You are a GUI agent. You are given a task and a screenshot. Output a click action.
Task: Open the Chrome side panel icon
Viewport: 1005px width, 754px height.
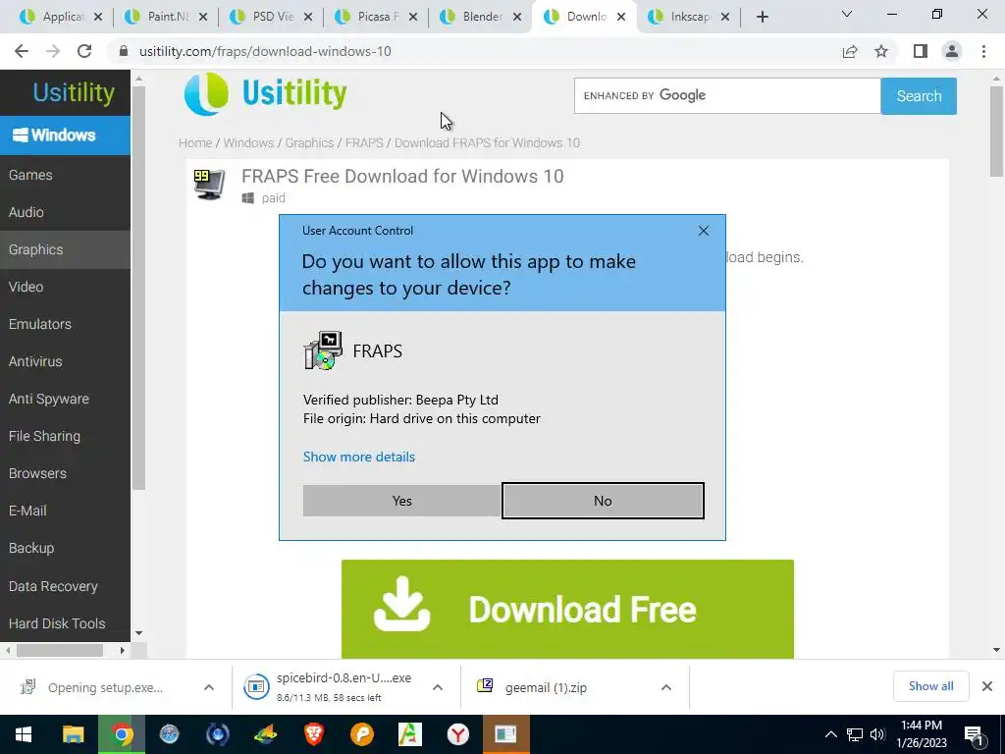coord(921,51)
